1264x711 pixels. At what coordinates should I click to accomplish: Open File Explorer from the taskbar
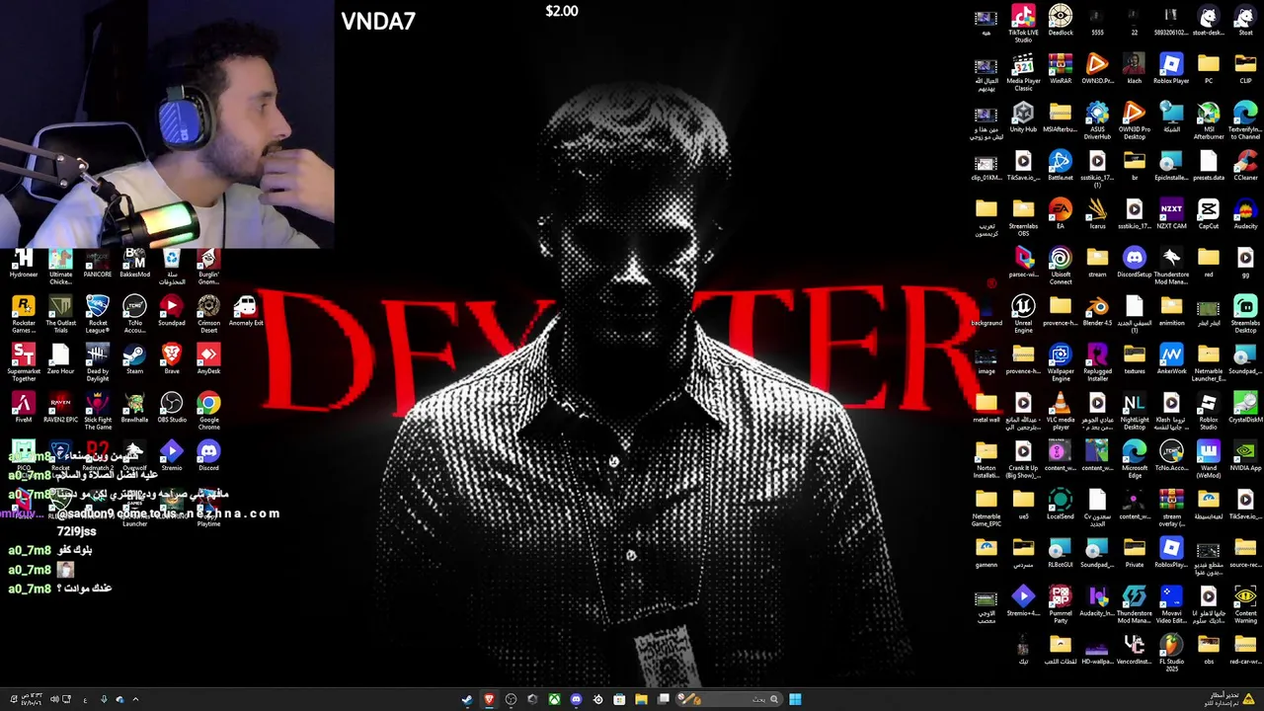[641, 699]
